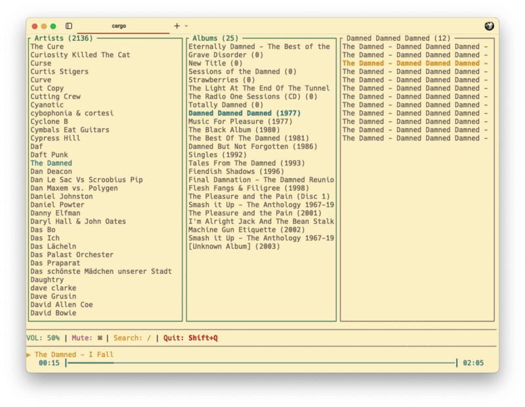Select artist Cymbals Eat Guitars
525x407 pixels.
click(70, 130)
